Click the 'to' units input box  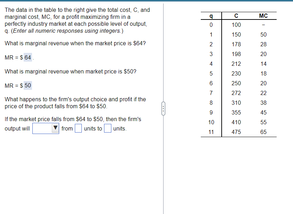(x=107, y=128)
